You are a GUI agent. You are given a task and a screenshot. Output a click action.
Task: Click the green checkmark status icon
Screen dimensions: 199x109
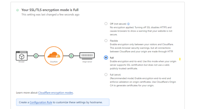click(18, 10)
